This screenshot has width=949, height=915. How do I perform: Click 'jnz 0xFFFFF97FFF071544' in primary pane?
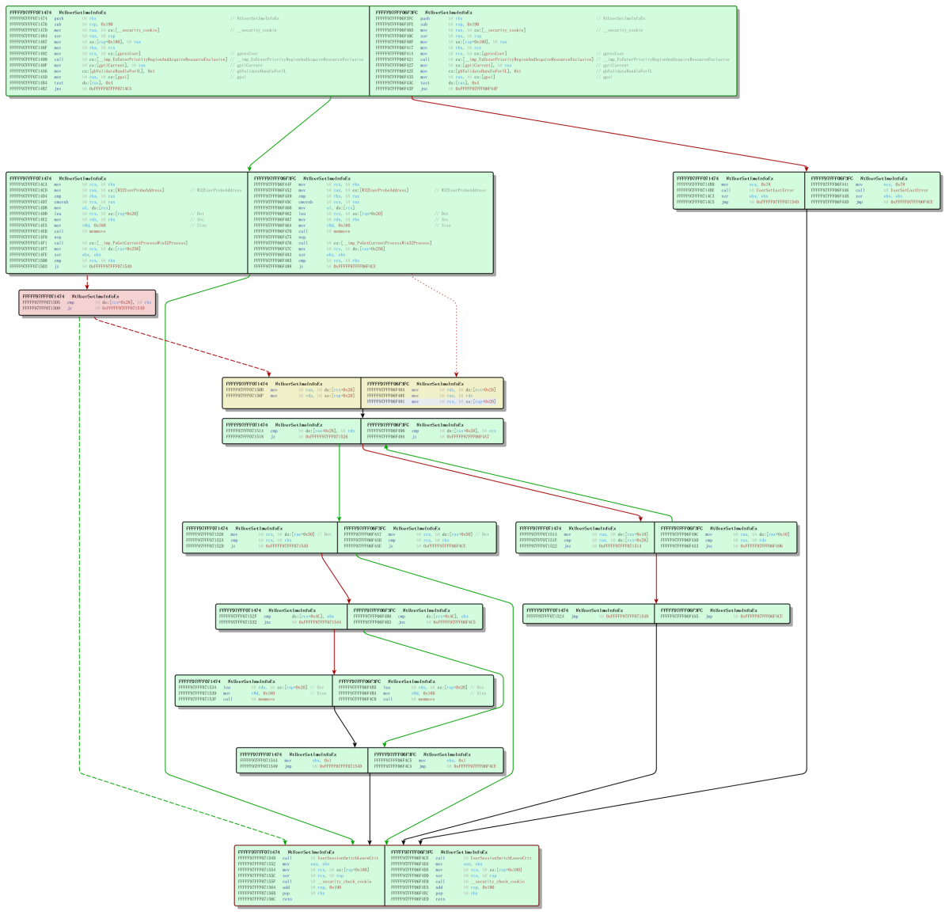280,623
